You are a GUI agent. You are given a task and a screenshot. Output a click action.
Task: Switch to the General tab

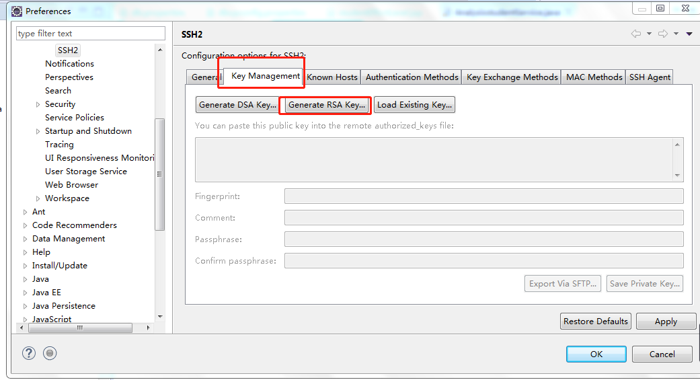click(204, 77)
